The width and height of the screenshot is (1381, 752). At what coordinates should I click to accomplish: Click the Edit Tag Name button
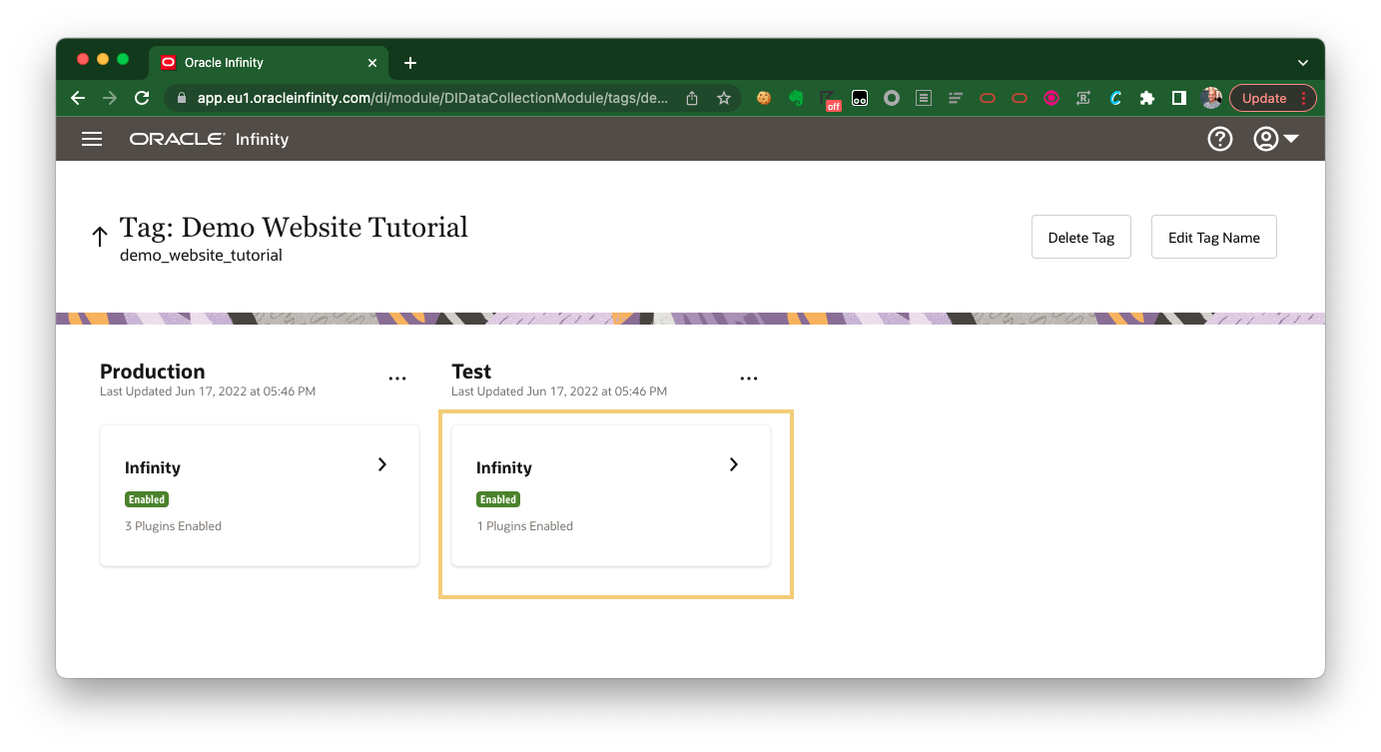tap(1214, 238)
